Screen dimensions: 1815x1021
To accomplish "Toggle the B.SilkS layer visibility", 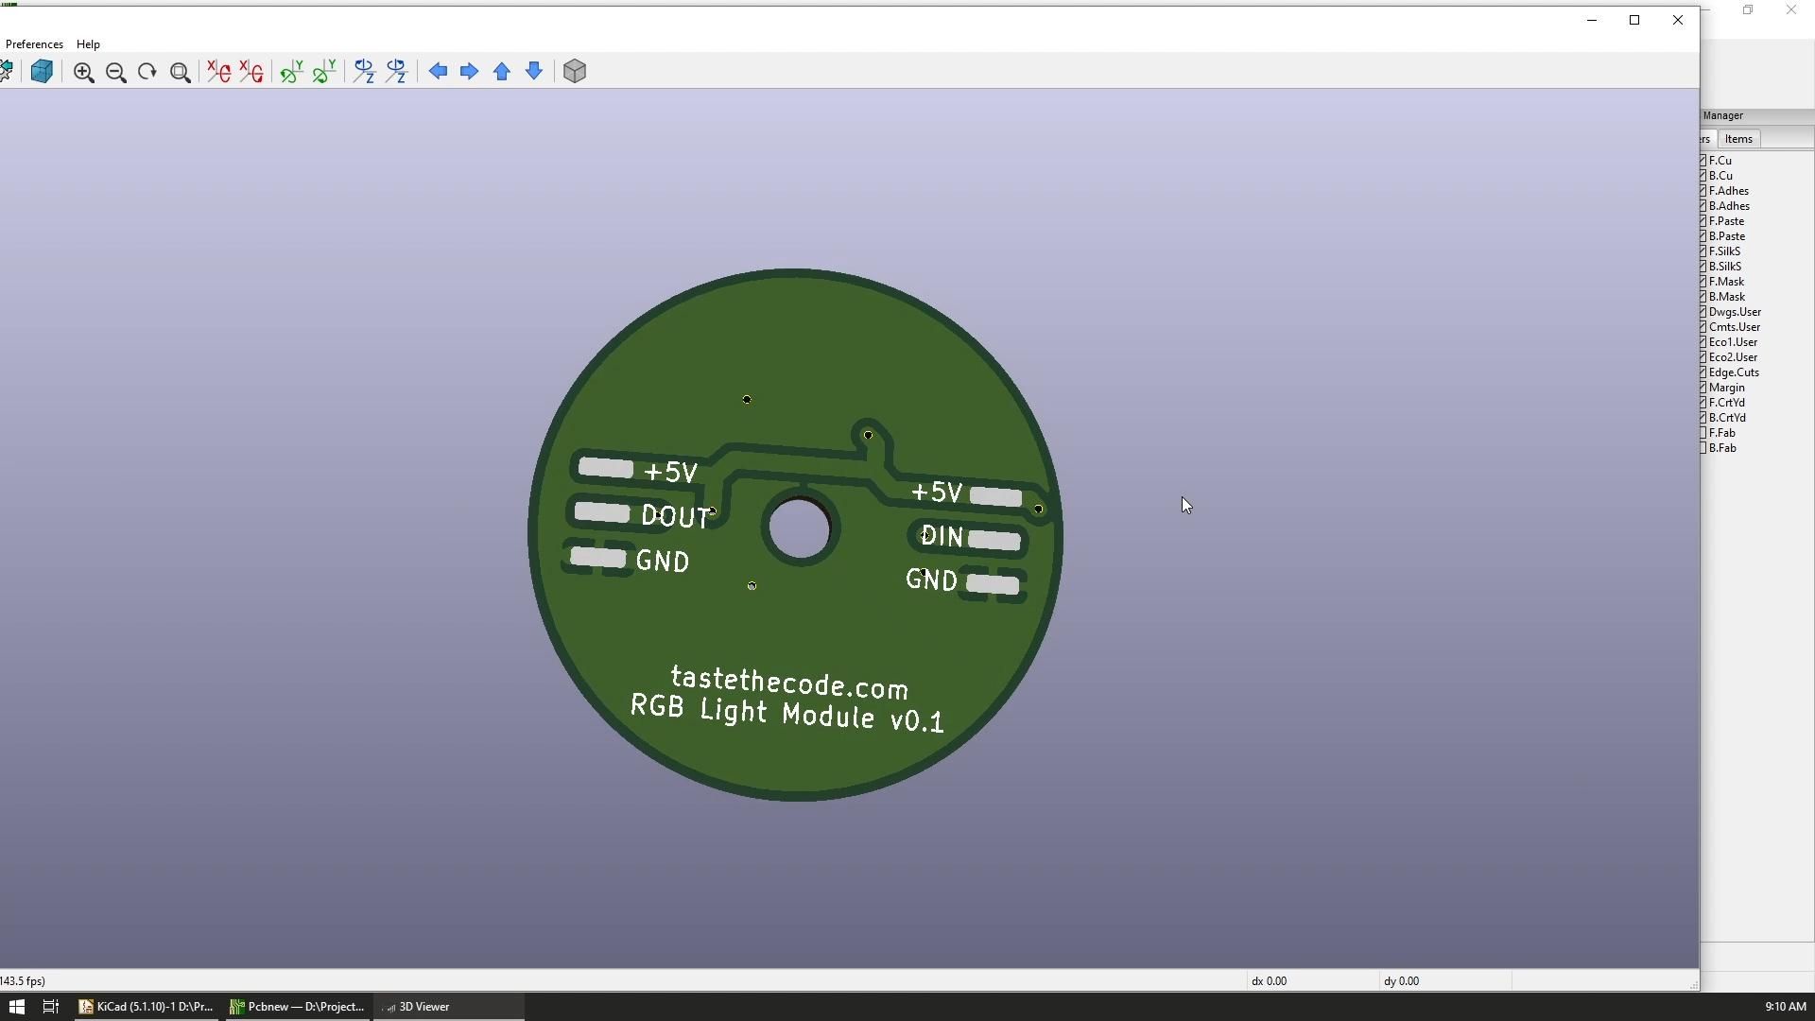I will (x=1703, y=266).
